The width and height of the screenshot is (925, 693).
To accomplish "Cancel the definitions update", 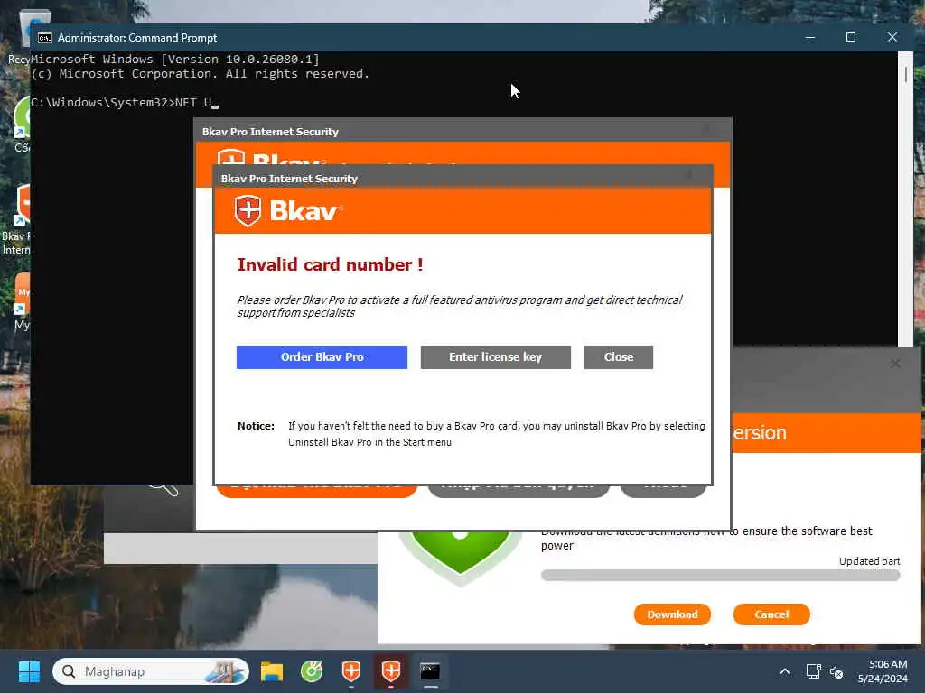I will click(771, 614).
